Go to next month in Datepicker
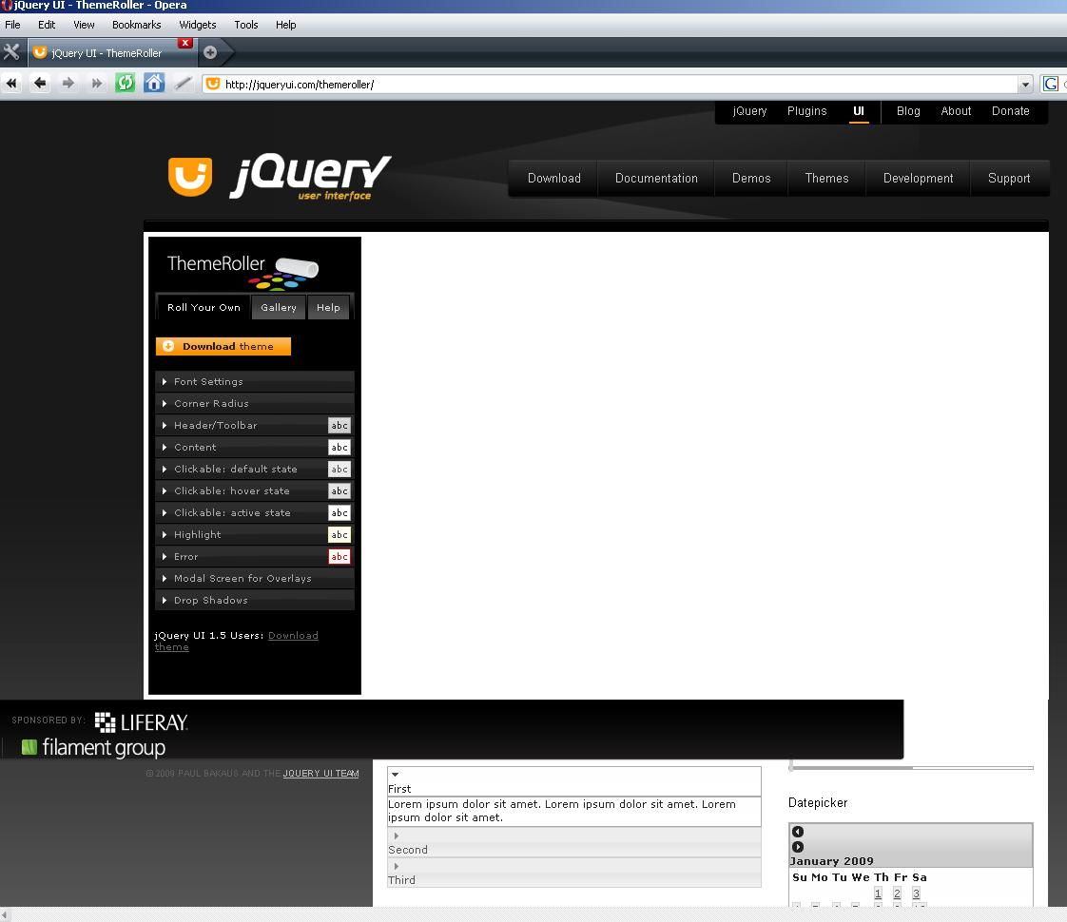Viewport: 1067px width, 922px height. click(x=798, y=847)
